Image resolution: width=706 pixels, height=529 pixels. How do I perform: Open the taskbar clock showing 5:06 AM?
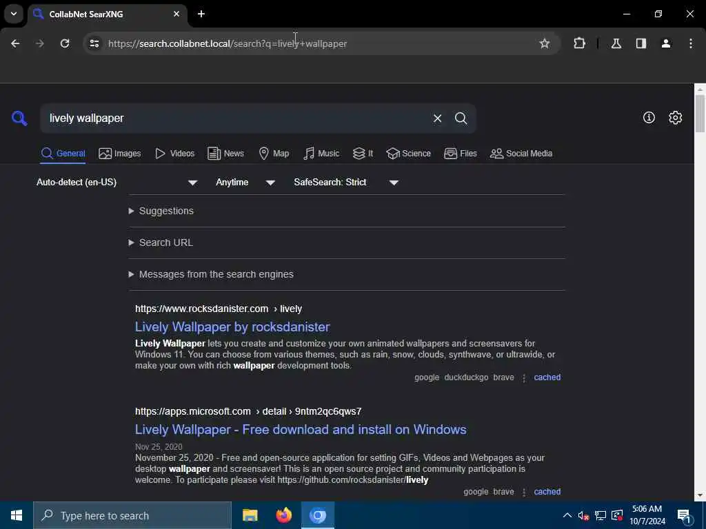point(647,515)
